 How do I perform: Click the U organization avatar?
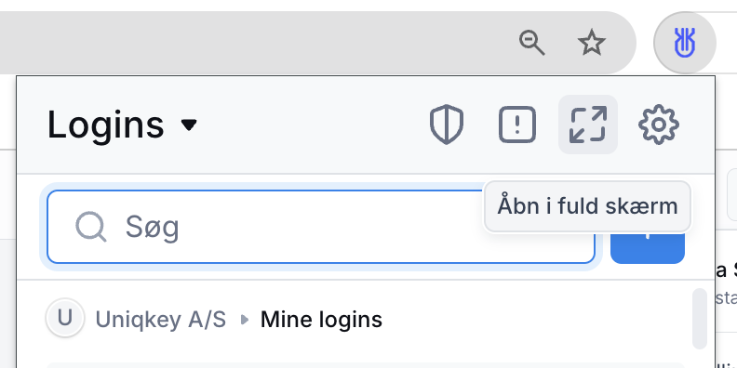[x=65, y=318]
